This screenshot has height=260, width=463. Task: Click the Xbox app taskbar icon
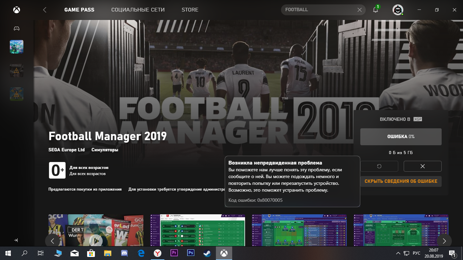tap(224, 253)
